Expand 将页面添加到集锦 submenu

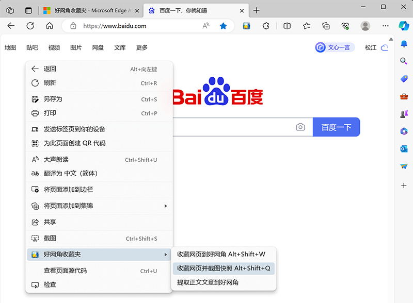pyautogui.click(x=99, y=206)
